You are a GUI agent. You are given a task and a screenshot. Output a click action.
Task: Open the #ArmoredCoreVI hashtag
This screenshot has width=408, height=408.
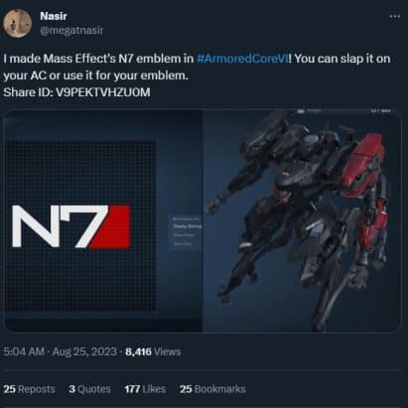click(242, 59)
